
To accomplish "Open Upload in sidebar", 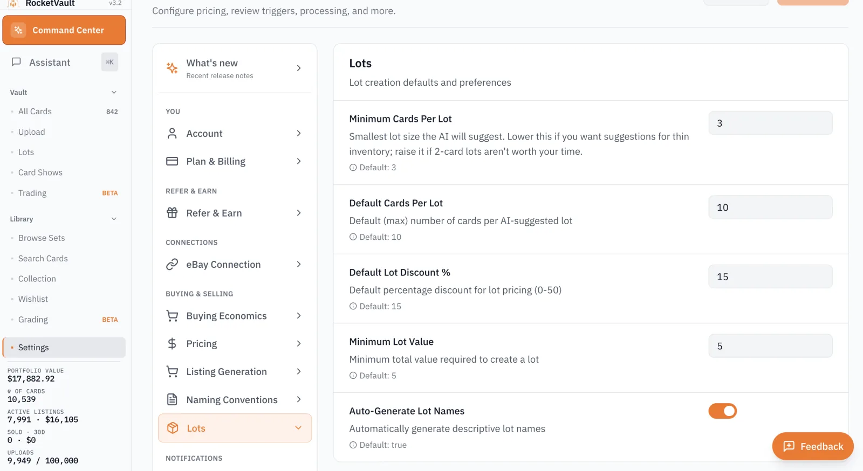I will click(x=64, y=132).
